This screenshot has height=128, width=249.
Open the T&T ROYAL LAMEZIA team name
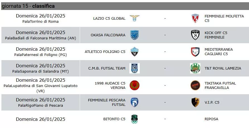(223, 68)
